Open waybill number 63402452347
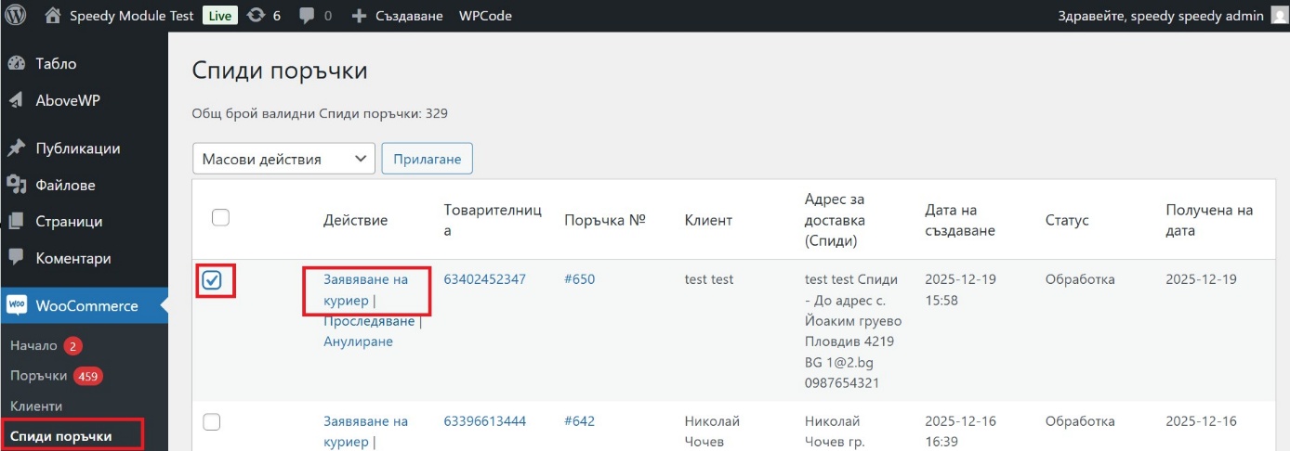 tap(484, 279)
